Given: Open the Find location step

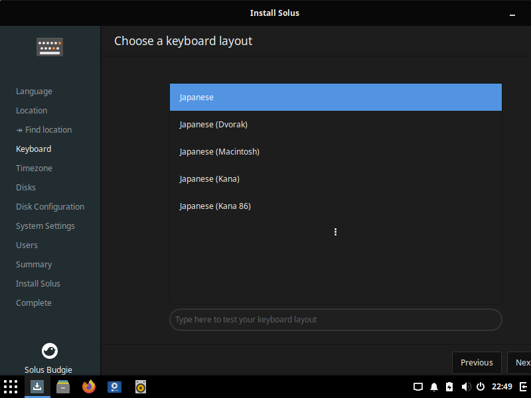Looking at the screenshot, I should coord(44,130).
